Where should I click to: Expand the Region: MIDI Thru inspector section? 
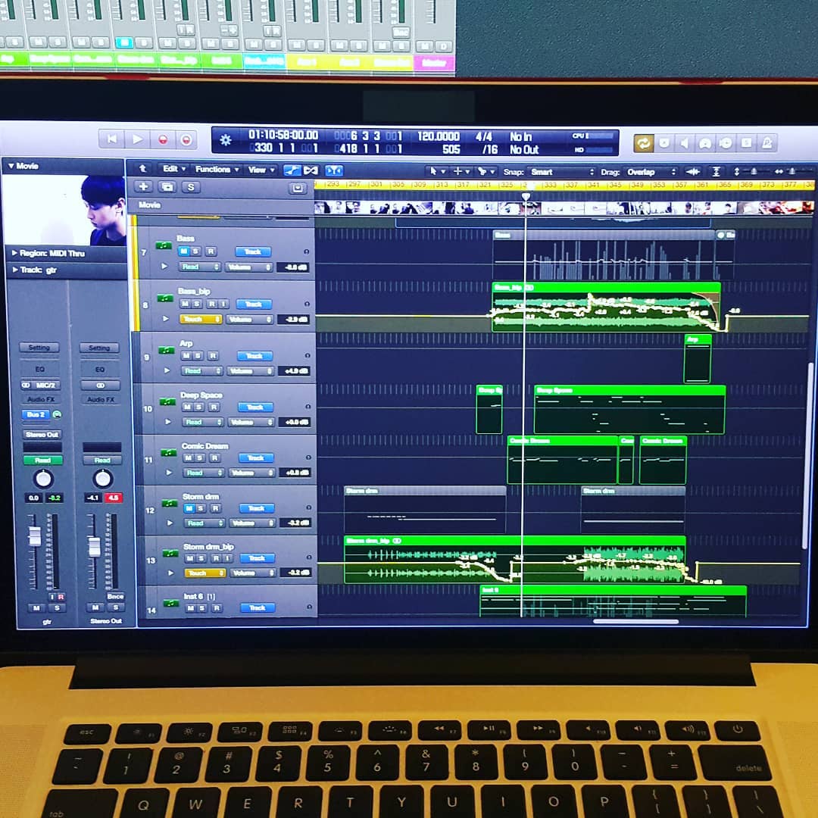click(14, 253)
